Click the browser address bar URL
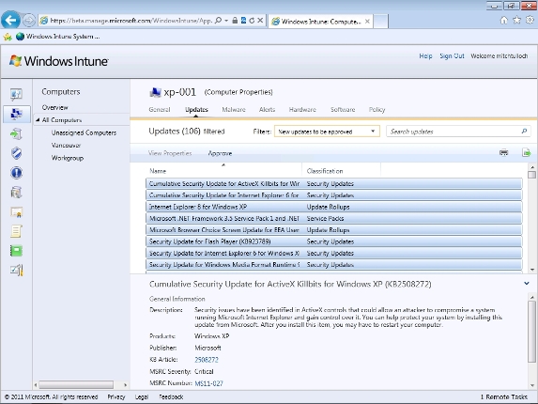The image size is (538, 404). click(131, 21)
